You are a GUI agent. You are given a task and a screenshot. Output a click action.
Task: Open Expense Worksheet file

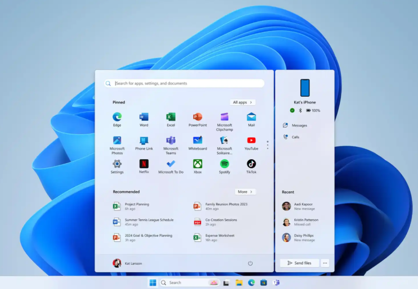pyautogui.click(x=214, y=238)
